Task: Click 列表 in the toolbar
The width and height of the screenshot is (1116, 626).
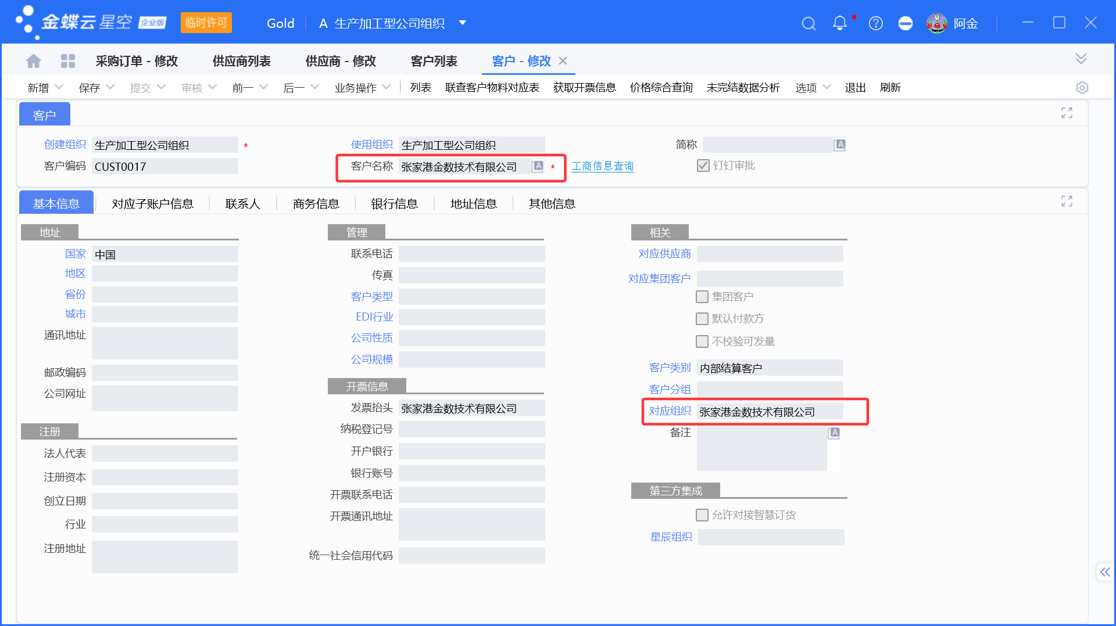Action: 421,88
